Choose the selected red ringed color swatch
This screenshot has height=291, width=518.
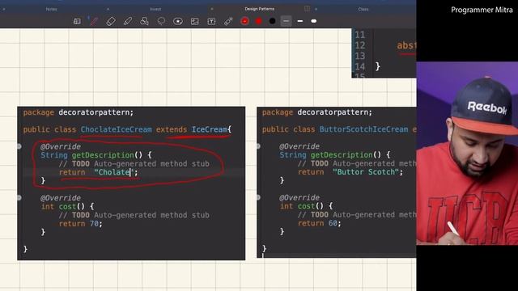tap(244, 22)
